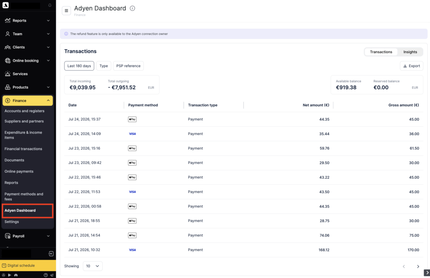This screenshot has height=278, width=430.
Task: Open the help question mark icon
Action: point(46,275)
